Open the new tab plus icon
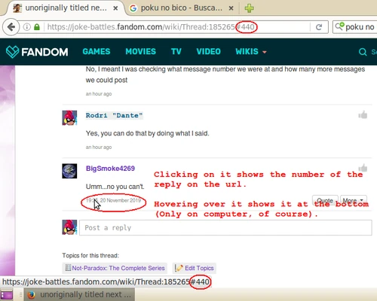Image resolution: width=377 pixels, height=301 pixels. click(x=249, y=8)
